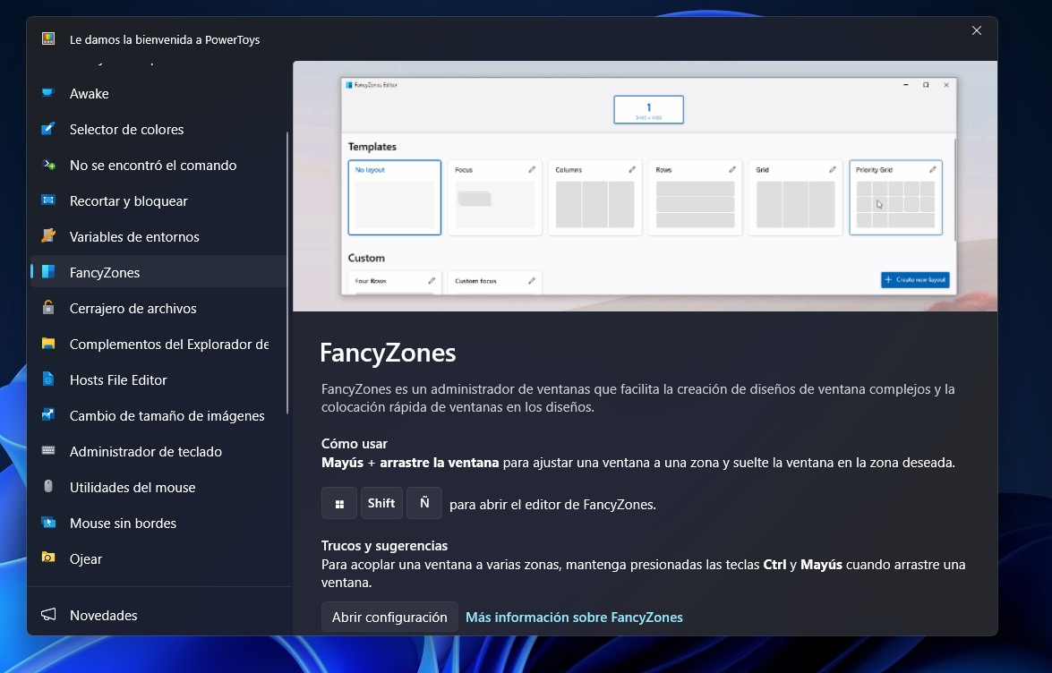Click the Cómo usar heading

(355, 443)
